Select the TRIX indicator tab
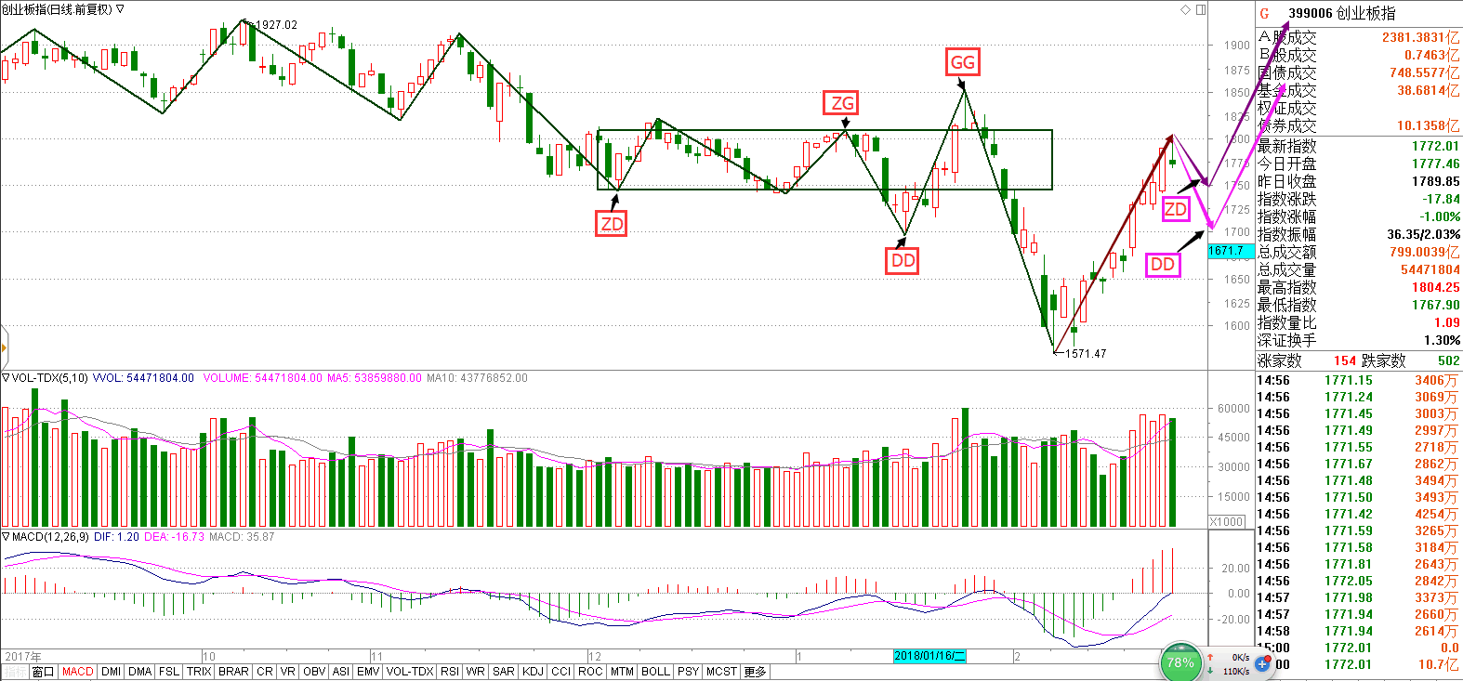 pyautogui.click(x=199, y=672)
